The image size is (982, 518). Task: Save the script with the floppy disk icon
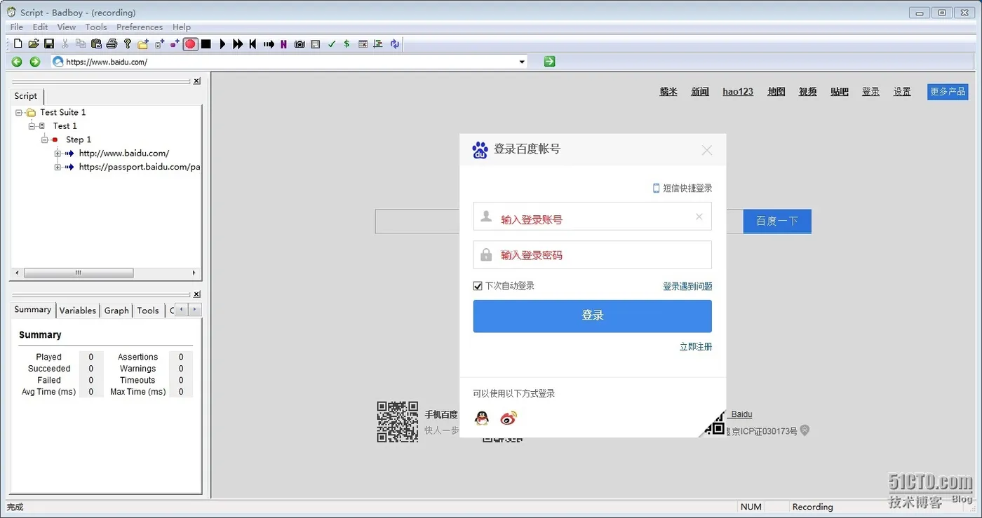[x=49, y=44]
